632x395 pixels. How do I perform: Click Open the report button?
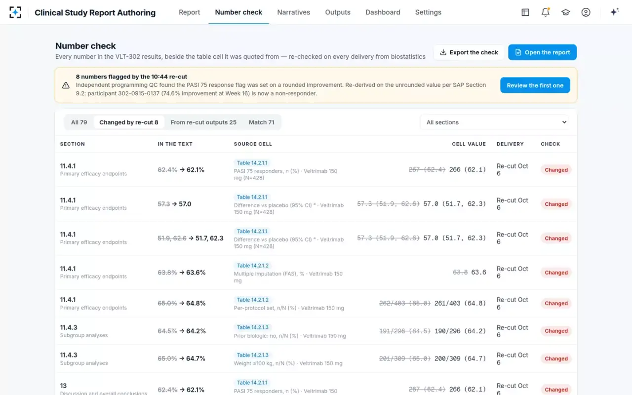[542, 52]
